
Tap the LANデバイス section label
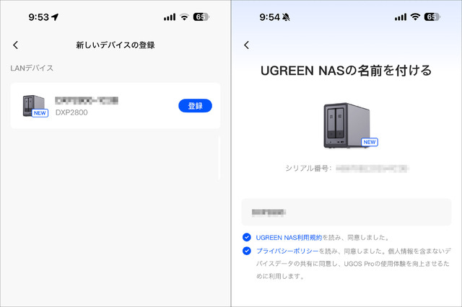pyautogui.click(x=32, y=68)
